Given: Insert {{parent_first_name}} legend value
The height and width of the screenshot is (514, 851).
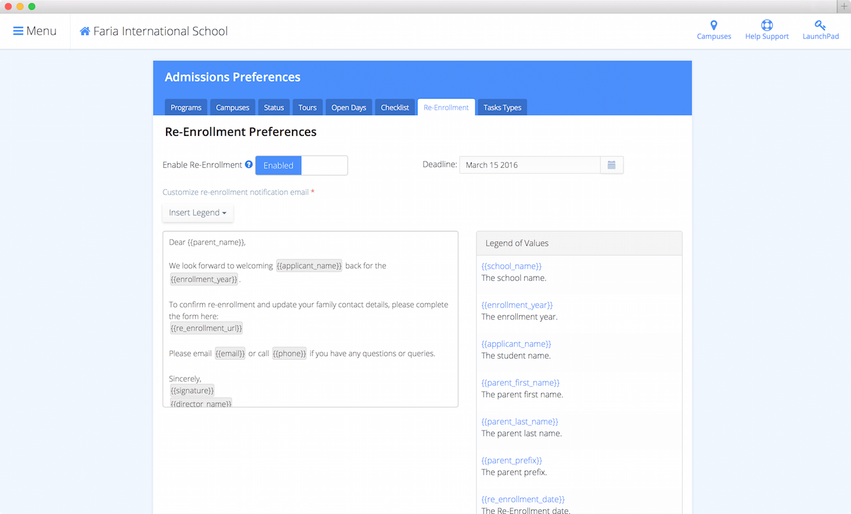Looking at the screenshot, I should pyautogui.click(x=521, y=383).
